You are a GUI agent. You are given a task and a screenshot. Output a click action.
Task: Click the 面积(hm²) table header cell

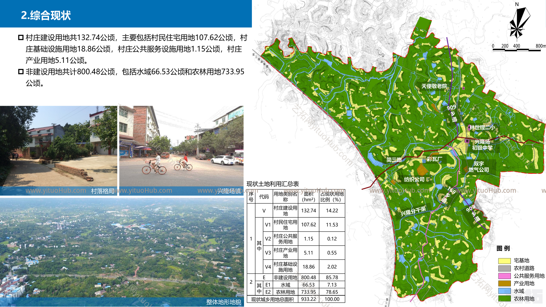[308, 197]
